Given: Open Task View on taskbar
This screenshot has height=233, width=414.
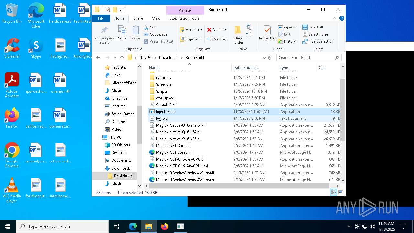Looking at the screenshot, I should 116,227.
